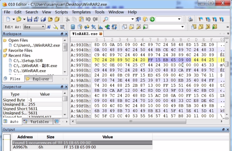
Task: Click the Save As toolbar icon
Action: (x=36, y=19)
